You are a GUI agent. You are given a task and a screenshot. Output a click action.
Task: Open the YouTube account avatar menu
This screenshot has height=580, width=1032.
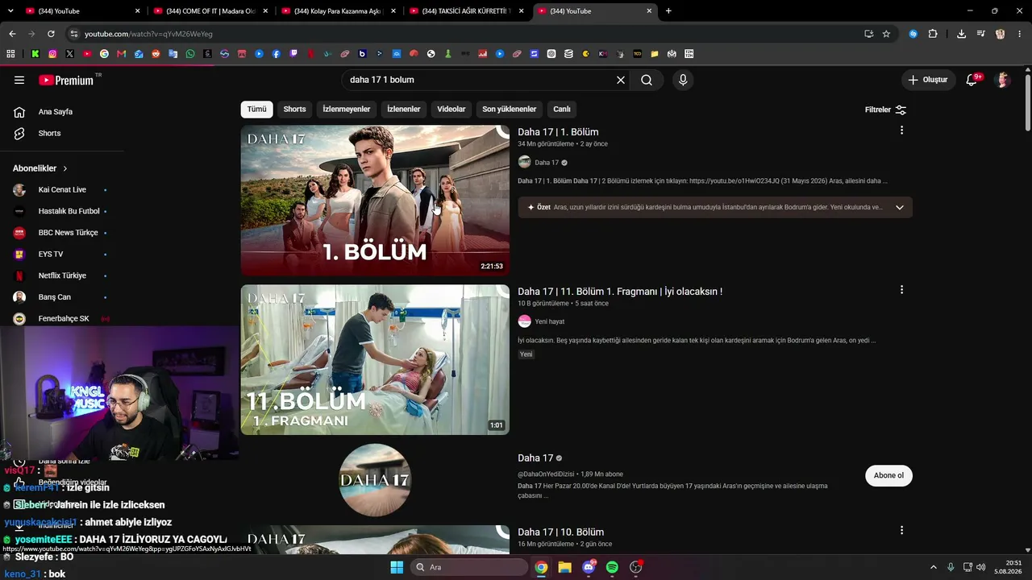[1003, 80]
